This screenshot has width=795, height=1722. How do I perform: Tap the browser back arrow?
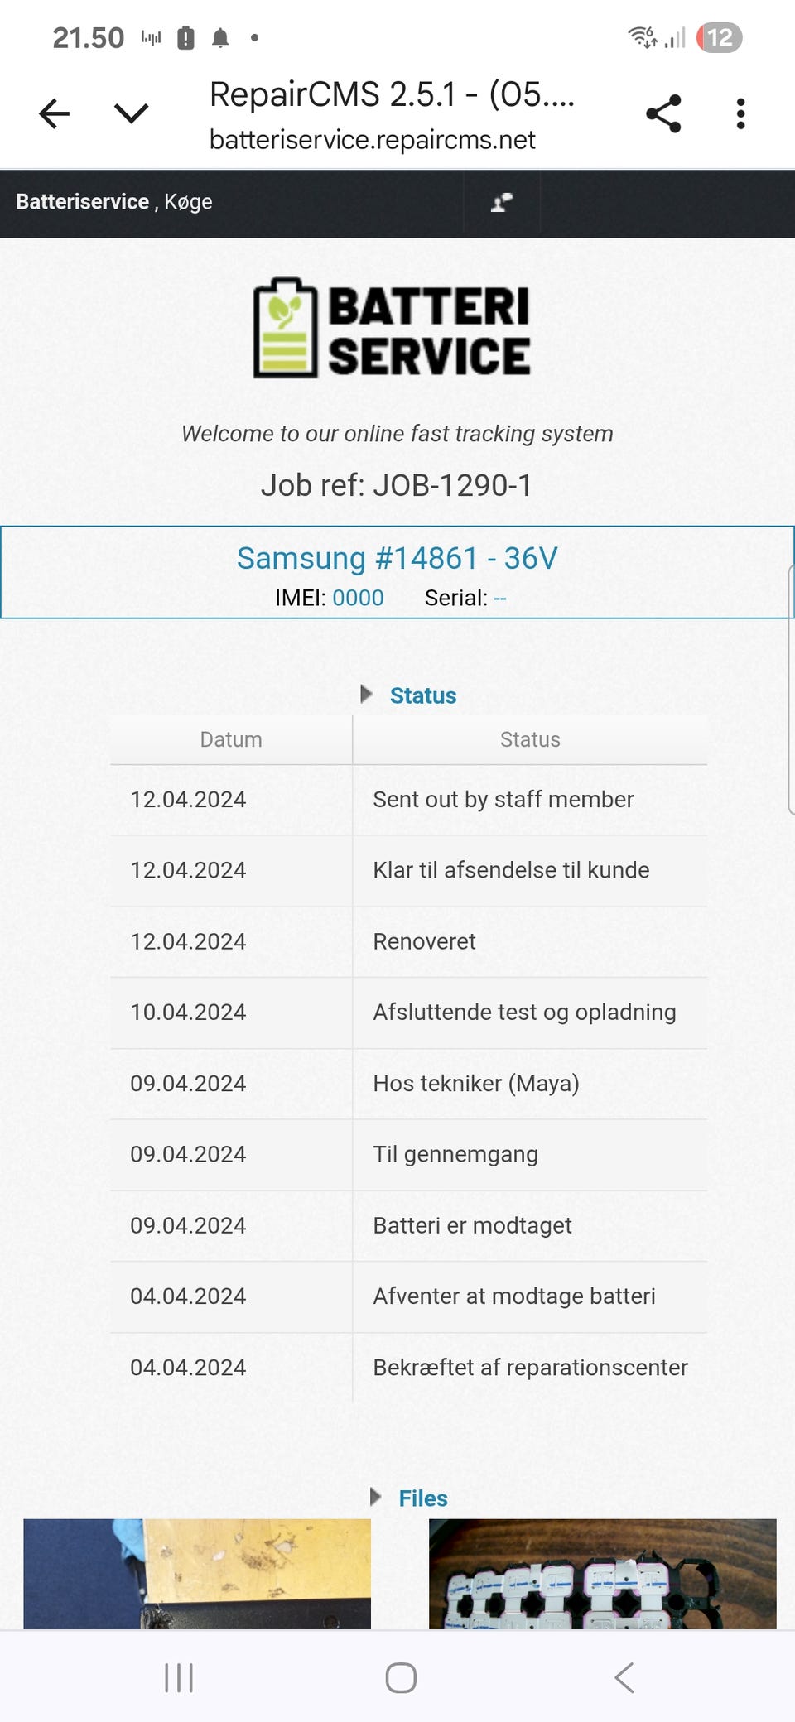tap(55, 113)
